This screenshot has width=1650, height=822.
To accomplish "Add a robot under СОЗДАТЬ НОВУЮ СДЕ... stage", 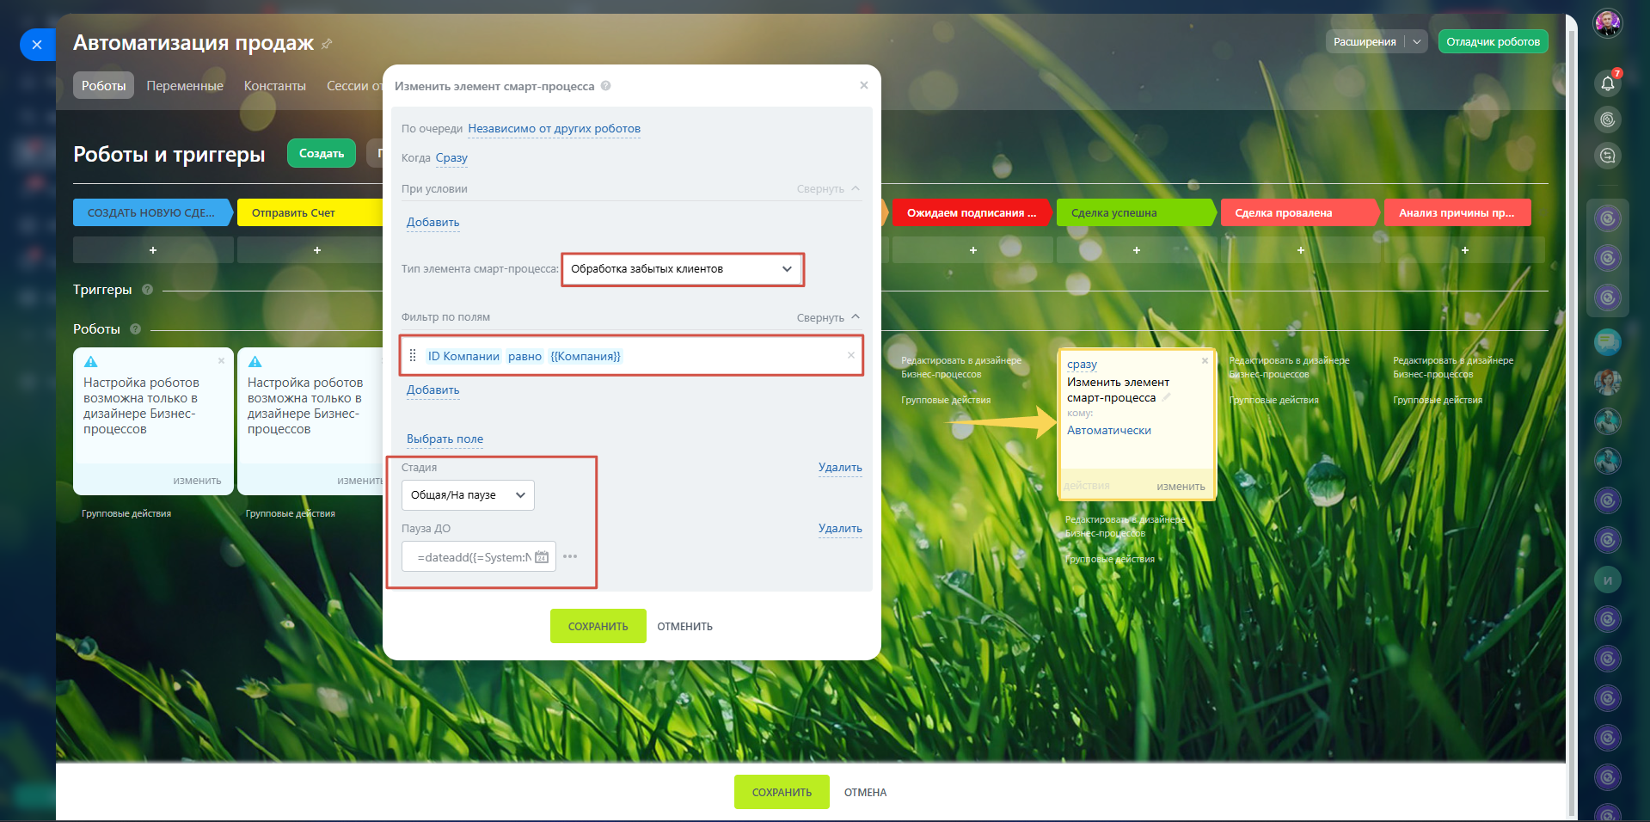I will click(x=153, y=250).
